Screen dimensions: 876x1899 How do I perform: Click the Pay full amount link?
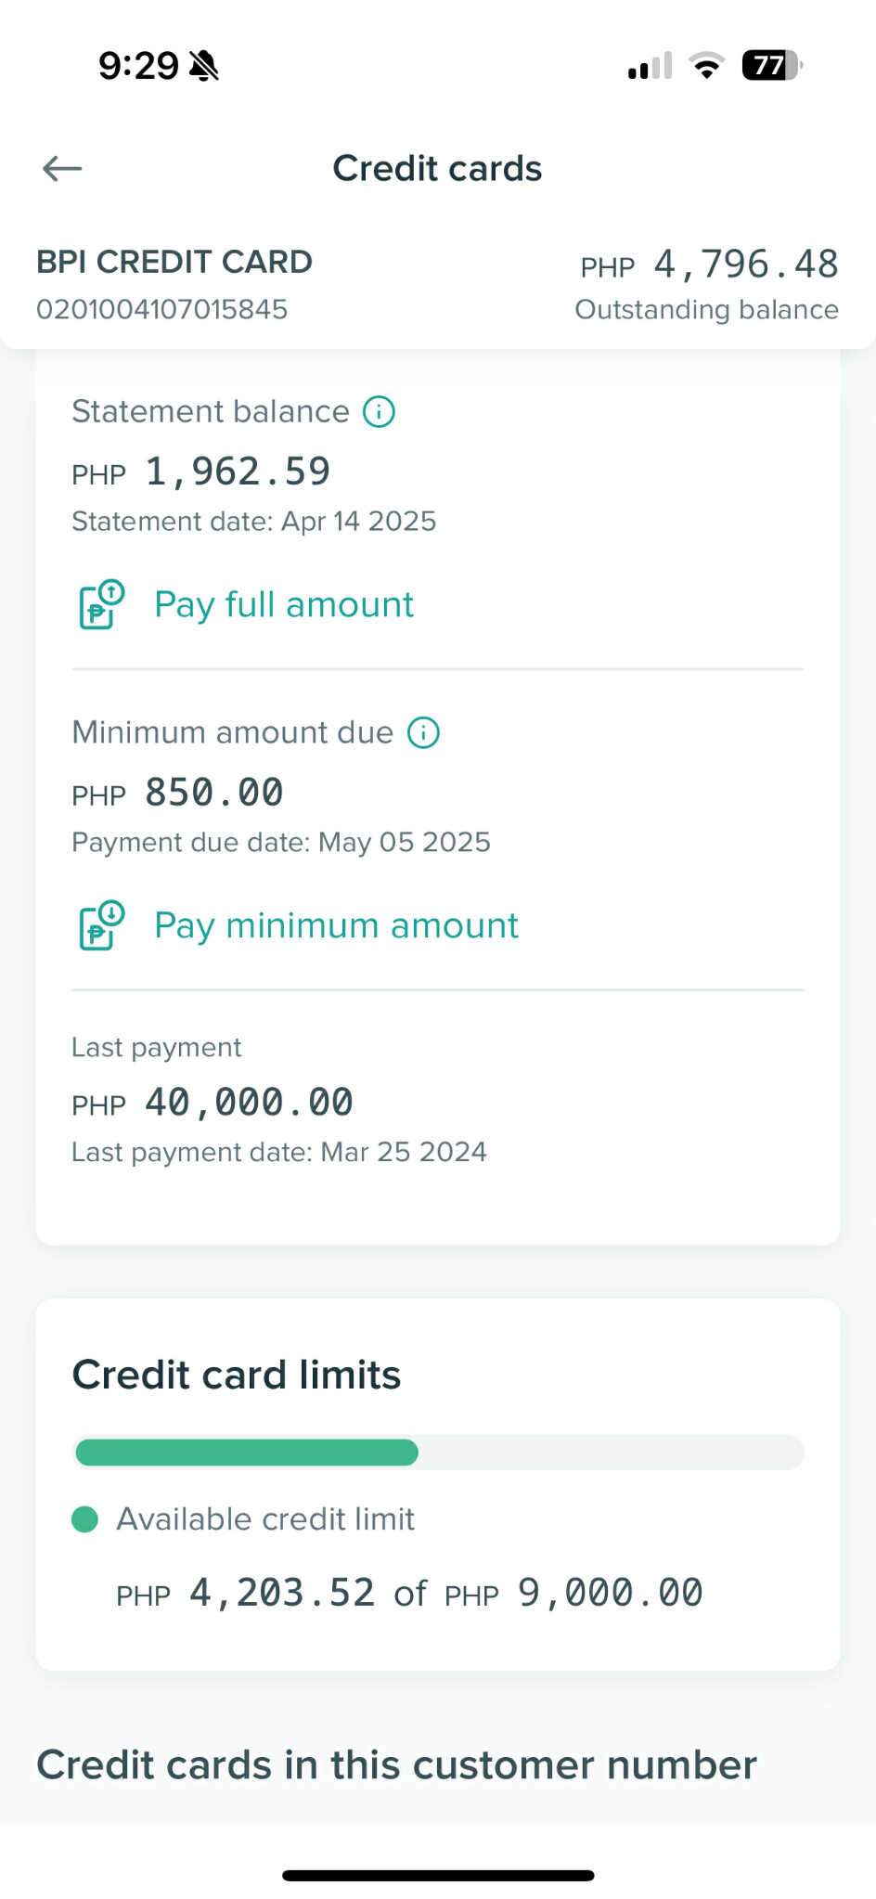pyautogui.click(x=283, y=604)
